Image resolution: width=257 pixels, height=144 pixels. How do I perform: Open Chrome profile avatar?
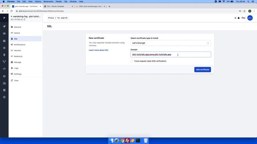250,11
